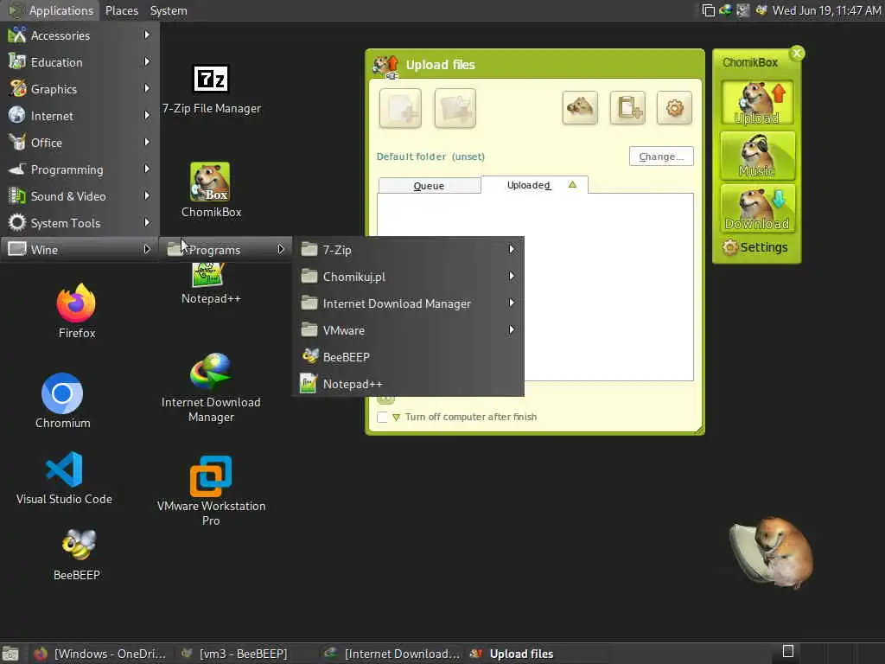Click the hamster icon button in Upload toolbar
The height and width of the screenshot is (664, 885).
580,107
